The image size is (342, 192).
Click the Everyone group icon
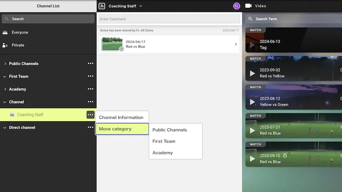pyautogui.click(x=5, y=32)
